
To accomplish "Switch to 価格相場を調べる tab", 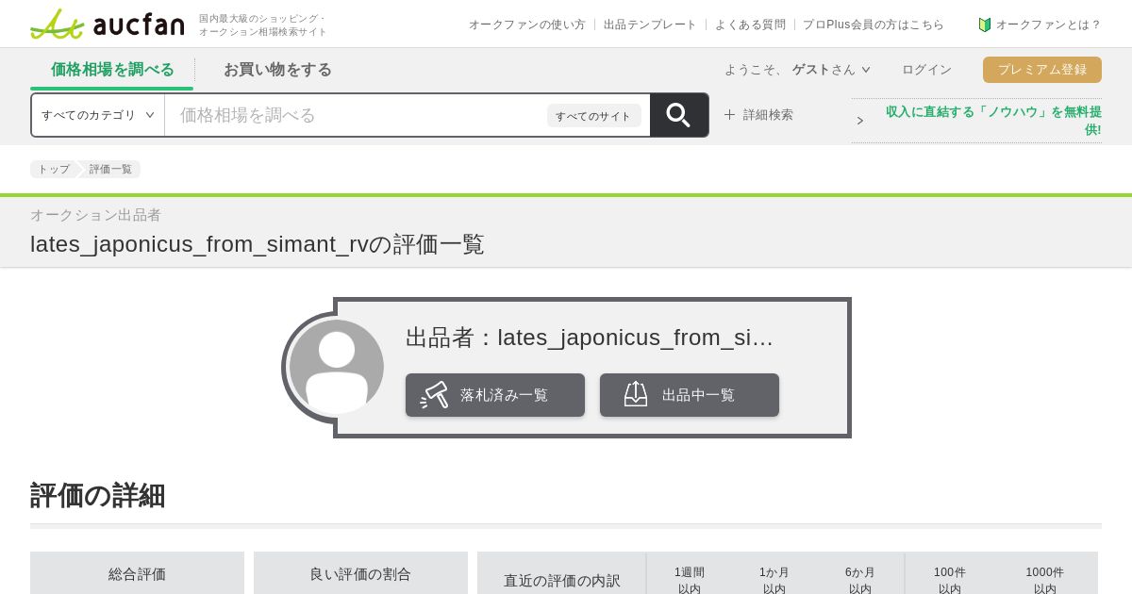I will (112, 70).
